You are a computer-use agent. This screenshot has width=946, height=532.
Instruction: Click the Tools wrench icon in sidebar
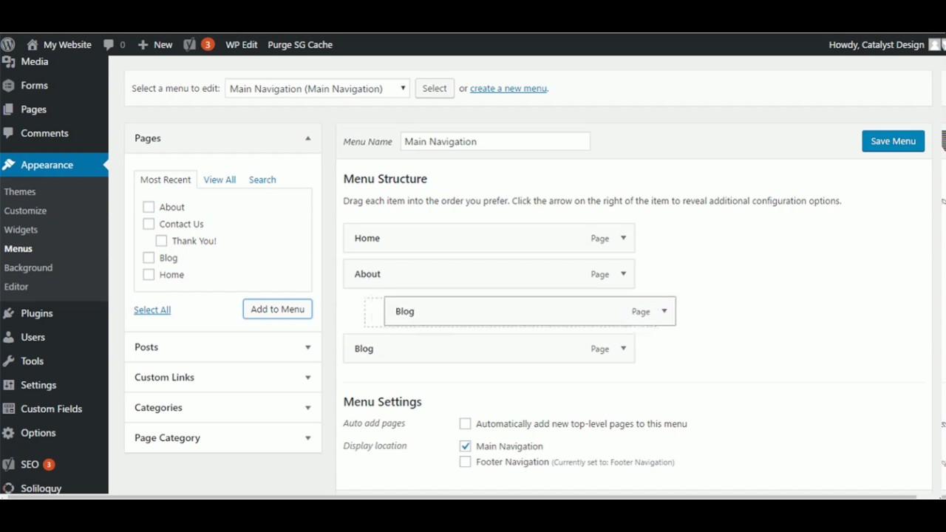pyautogui.click(x=9, y=361)
